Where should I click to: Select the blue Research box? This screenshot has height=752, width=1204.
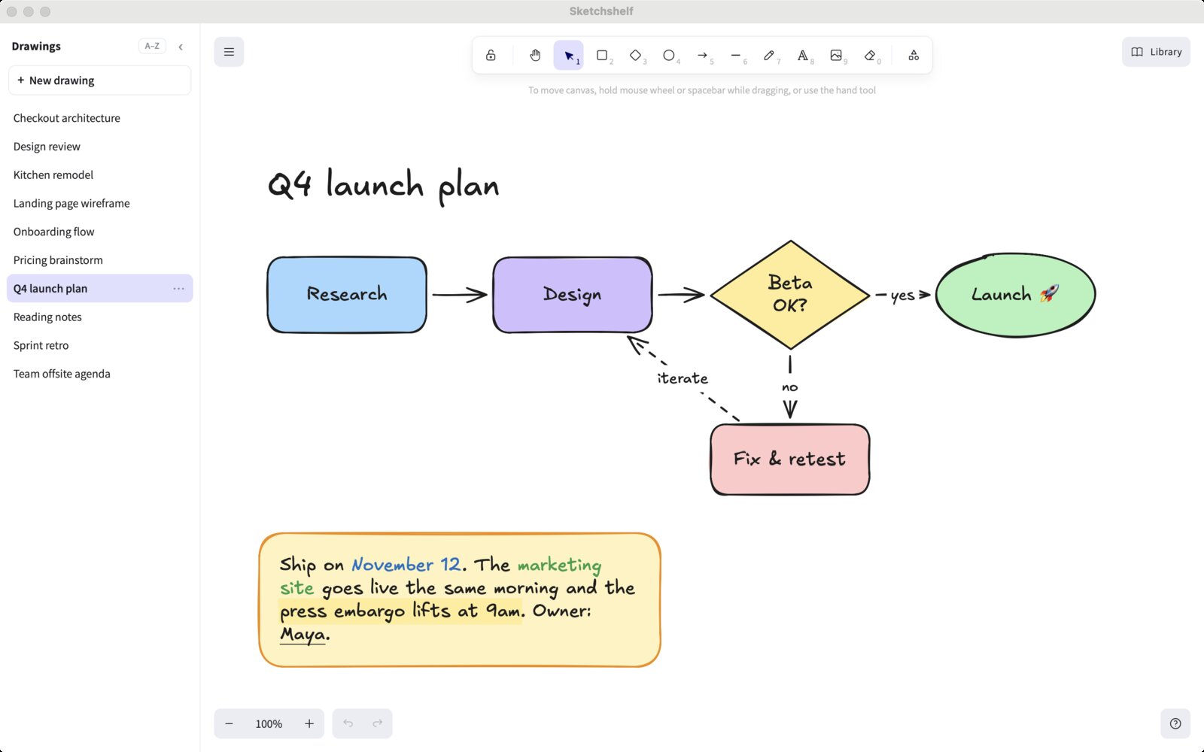coord(347,295)
